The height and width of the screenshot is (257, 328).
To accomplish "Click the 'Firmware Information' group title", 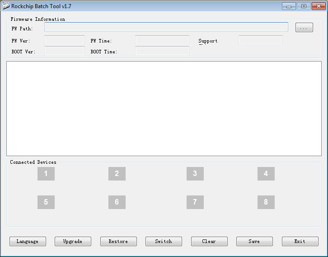I will (38, 19).
